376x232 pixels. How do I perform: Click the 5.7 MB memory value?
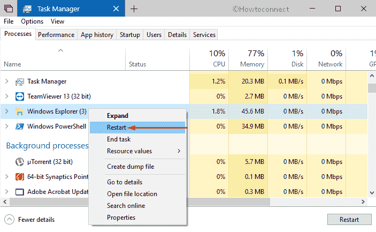pos(255,162)
